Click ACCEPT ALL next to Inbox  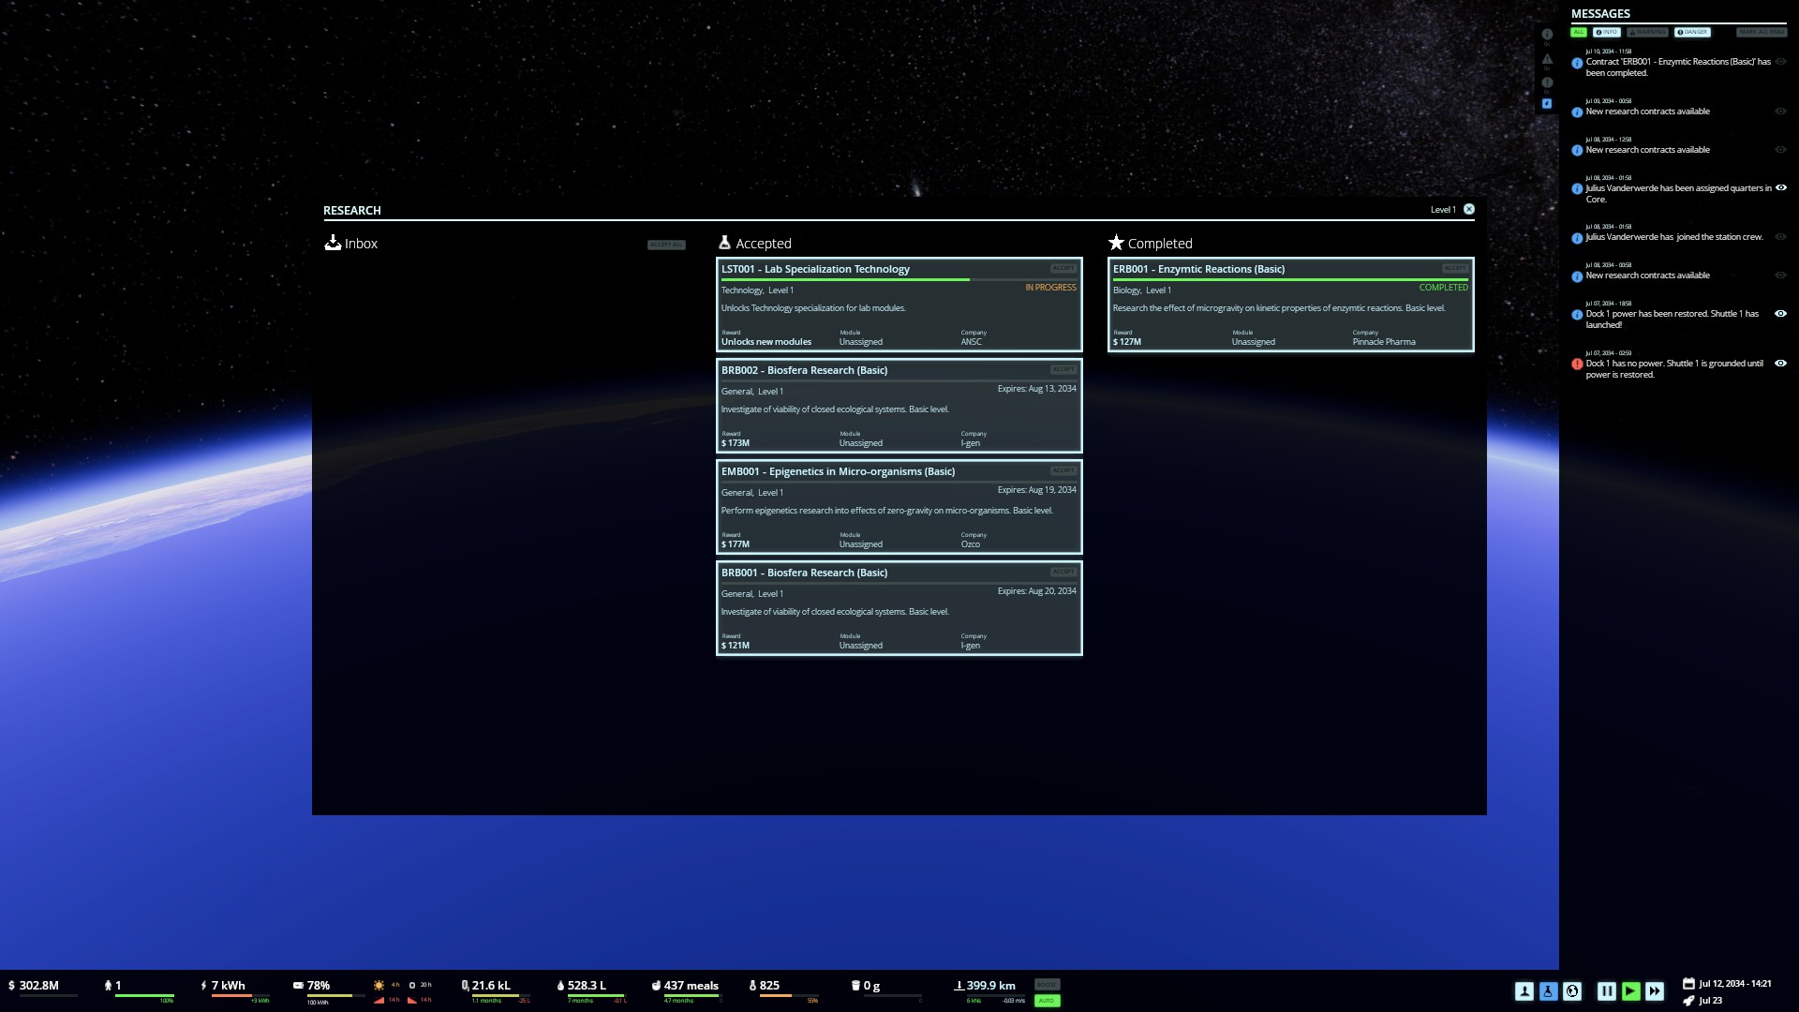665,244
